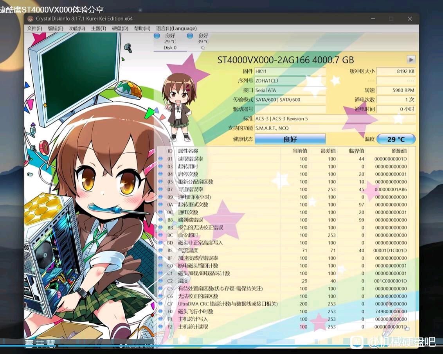Open the 硬盘(D) menu
Screen dimensions: 443x354
pyautogui.click(x=120, y=29)
